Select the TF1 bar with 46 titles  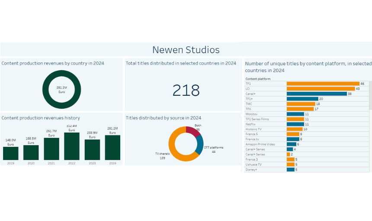click(x=323, y=84)
